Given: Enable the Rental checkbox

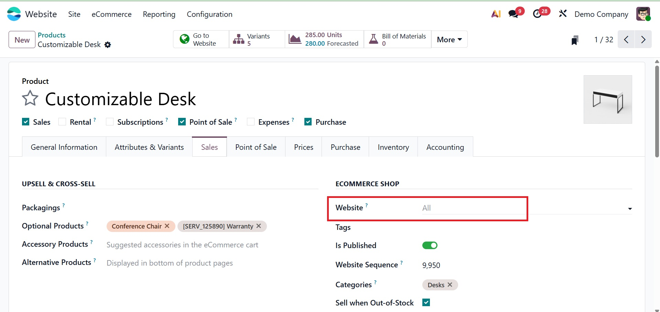Looking at the screenshot, I should pos(62,122).
